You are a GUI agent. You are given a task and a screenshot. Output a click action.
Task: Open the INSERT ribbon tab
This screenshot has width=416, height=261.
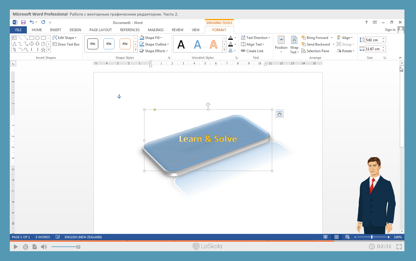pos(55,30)
